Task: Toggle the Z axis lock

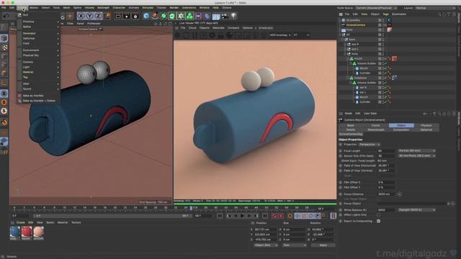Action: click(x=98, y=16)
